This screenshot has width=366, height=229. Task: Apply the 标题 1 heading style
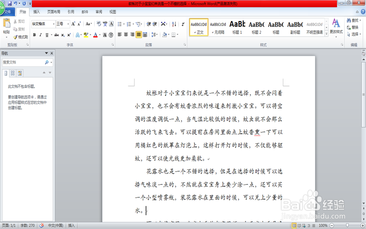click(237, 27)
